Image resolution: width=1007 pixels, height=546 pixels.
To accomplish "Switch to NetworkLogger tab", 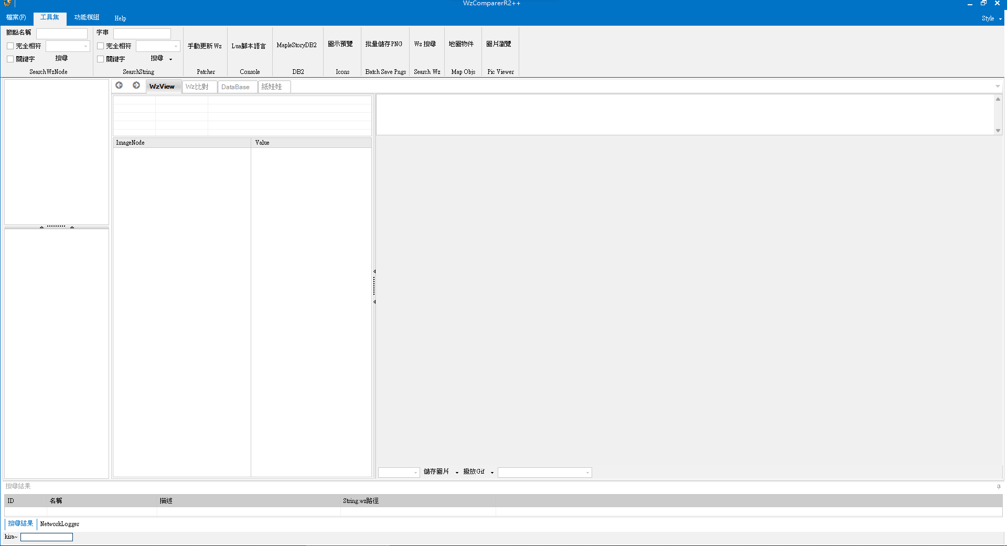I will pyautogui.click(x=60, y=524).
